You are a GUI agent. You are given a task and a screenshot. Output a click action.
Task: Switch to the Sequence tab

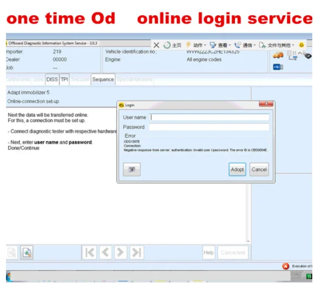coord(103,80)
